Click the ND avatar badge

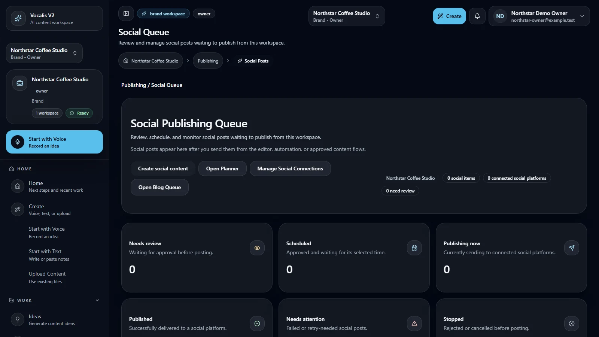[x=500, y=16]
